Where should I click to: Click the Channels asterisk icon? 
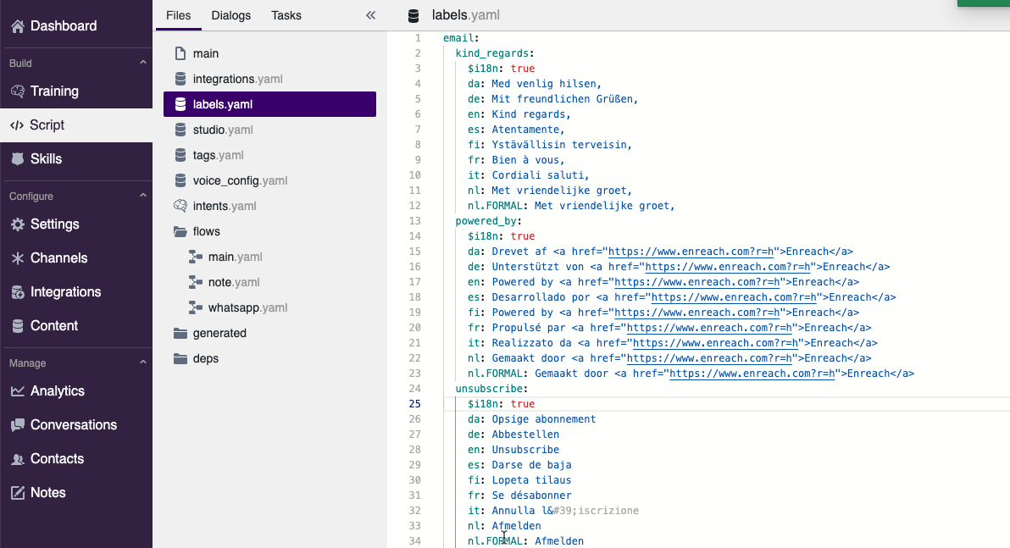click(x=18, y=258)
